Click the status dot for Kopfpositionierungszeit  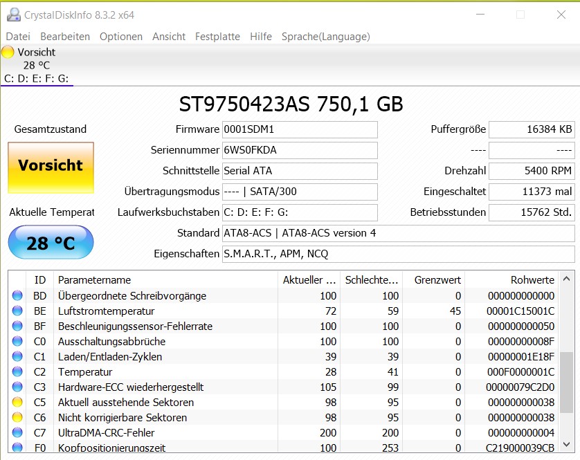(17, 447)
